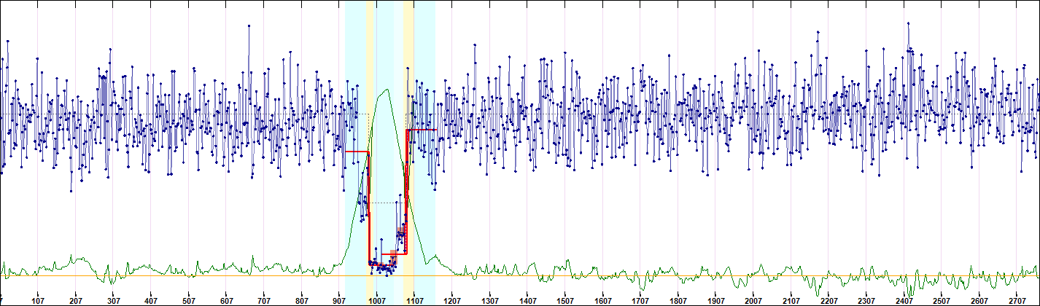1040x306 pixels.
Task: Click the x-axis label 707
Action: (264, 300)
